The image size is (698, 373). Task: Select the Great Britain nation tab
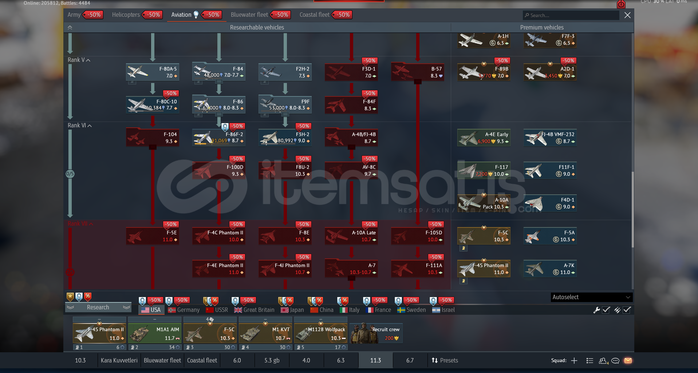tap(254, 310)
